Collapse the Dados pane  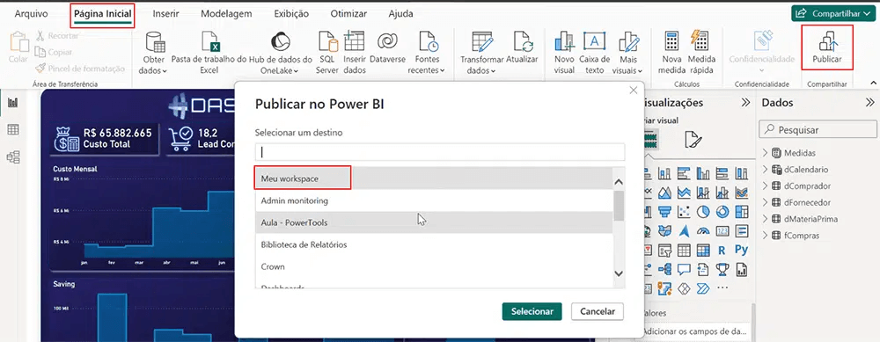[x=870, y=103]
